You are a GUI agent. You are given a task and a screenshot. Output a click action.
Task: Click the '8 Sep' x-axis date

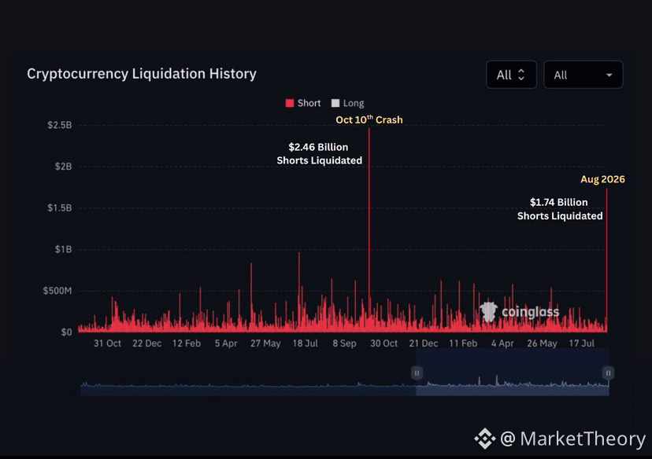coord(344,343)
